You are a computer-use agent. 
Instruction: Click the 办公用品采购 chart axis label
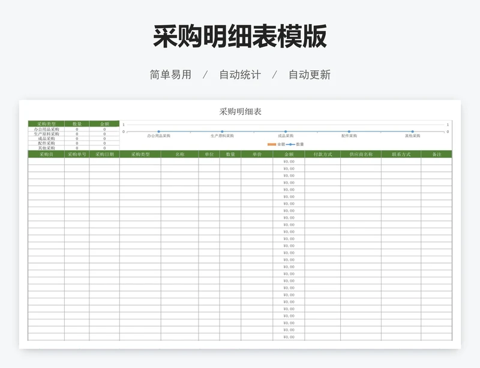(158, 136)
